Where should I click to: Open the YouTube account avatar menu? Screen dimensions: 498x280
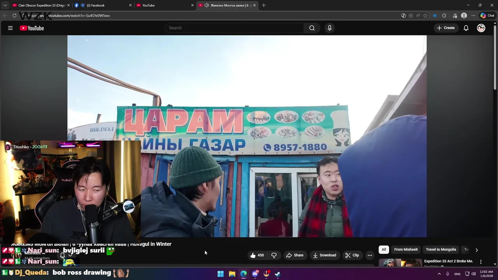(x=481, y=28)
